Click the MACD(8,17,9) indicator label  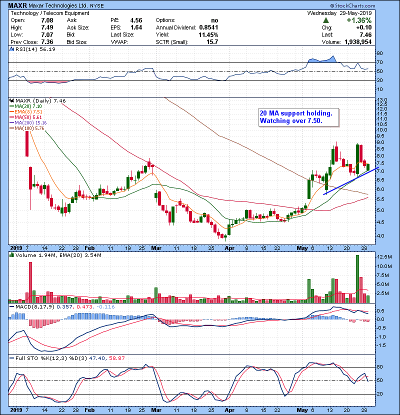click(x=35, y=307)
